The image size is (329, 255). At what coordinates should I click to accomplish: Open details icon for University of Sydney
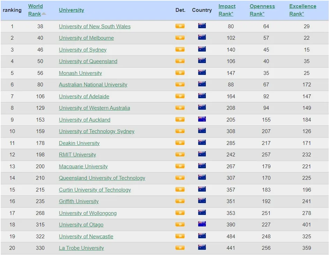[x=180, y=49]
